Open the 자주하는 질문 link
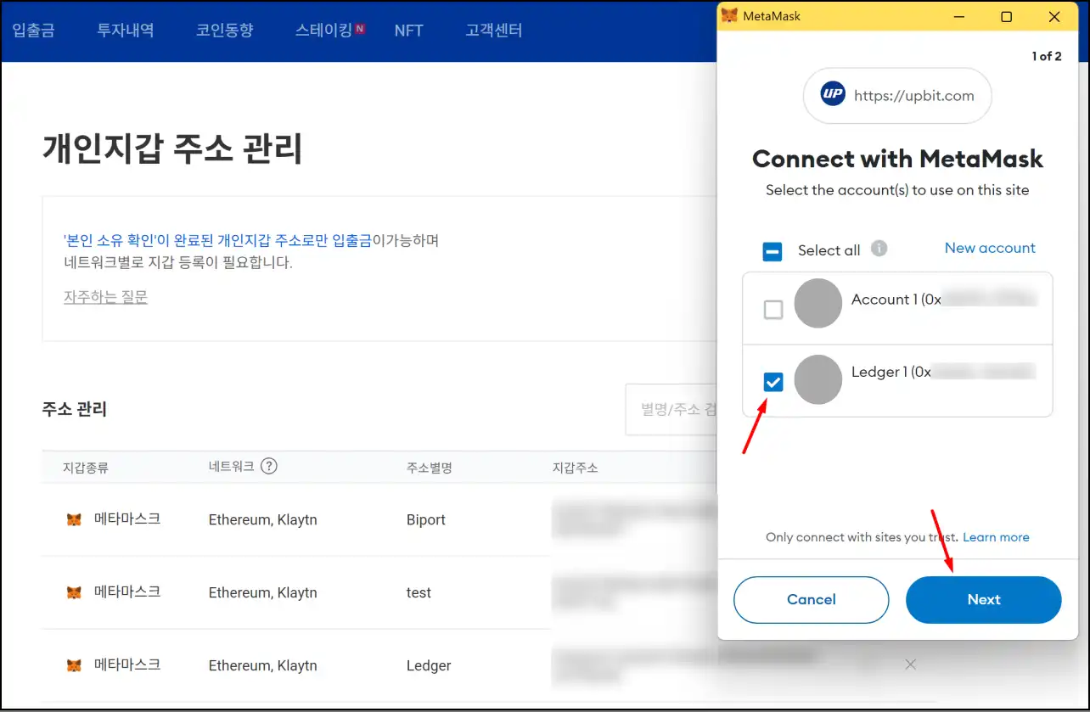This screenshot has height=712, width=1090. point(105,297)
